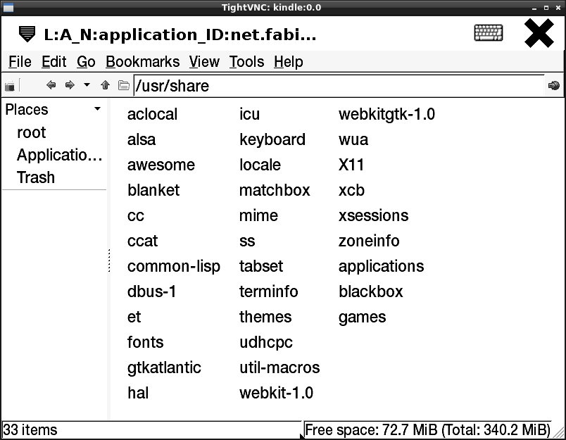Select the common-lisp folder
The image size is (566, 440).
(x=174, y=267)
